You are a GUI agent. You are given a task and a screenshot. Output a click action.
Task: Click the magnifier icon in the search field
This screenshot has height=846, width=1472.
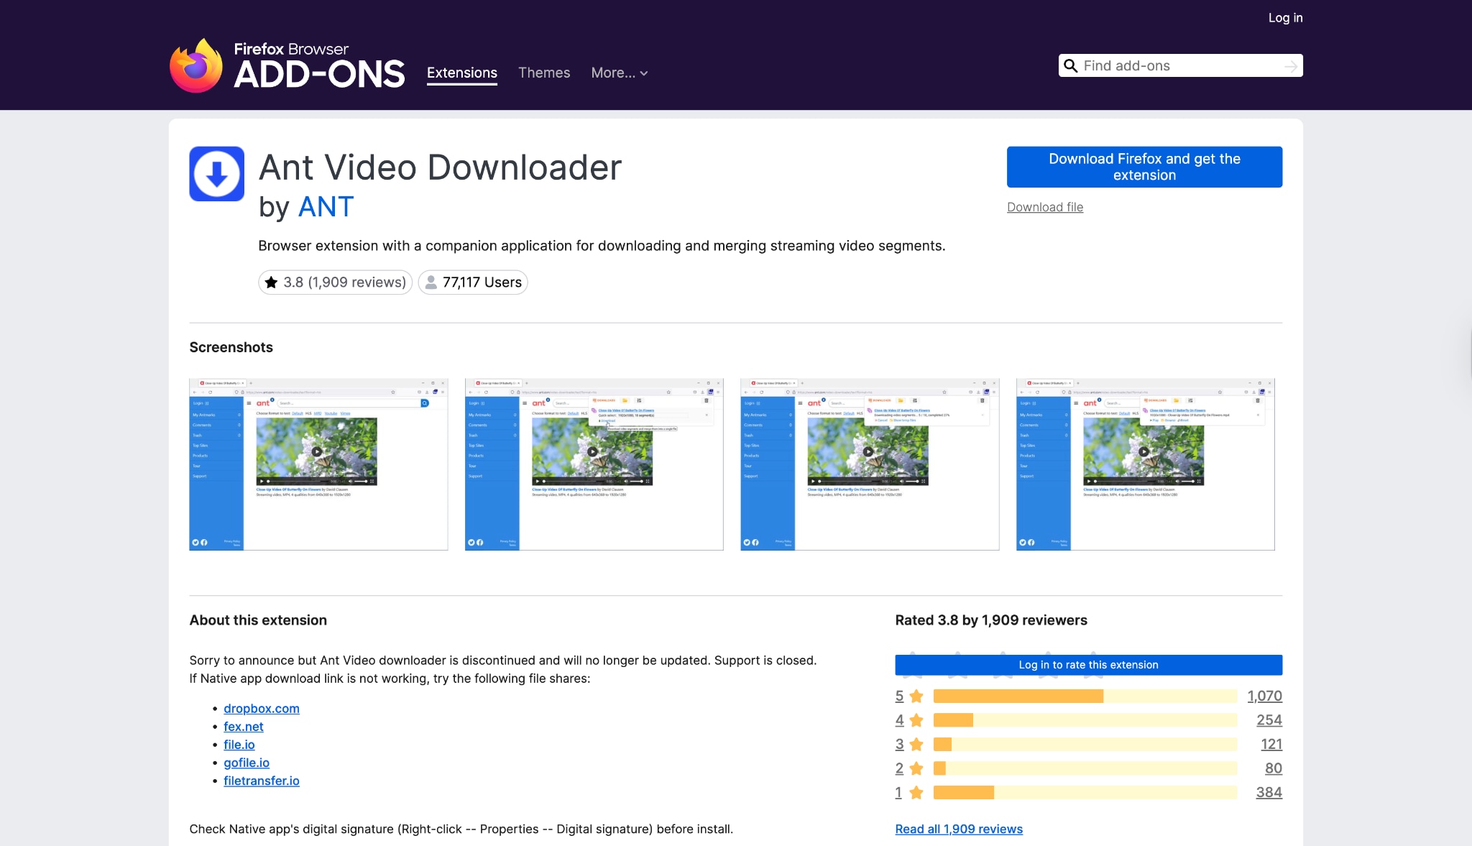[1072, 65]
